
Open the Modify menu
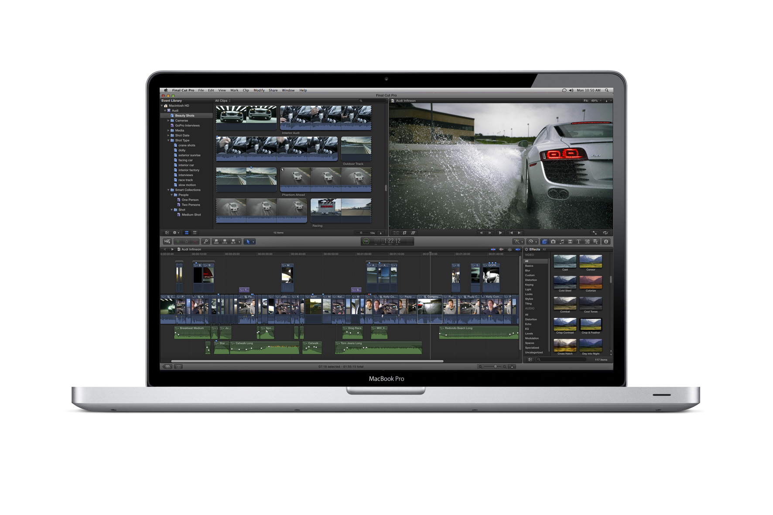[x=259, y=90]
